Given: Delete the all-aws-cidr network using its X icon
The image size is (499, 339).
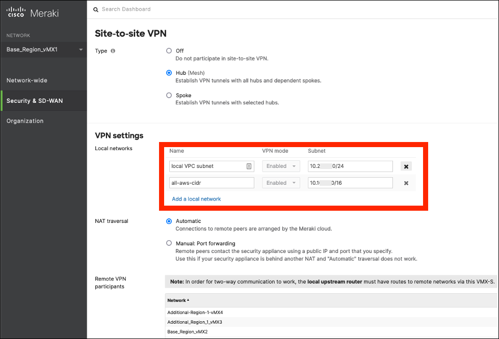Looking at the screenshot, I should 406,182.
